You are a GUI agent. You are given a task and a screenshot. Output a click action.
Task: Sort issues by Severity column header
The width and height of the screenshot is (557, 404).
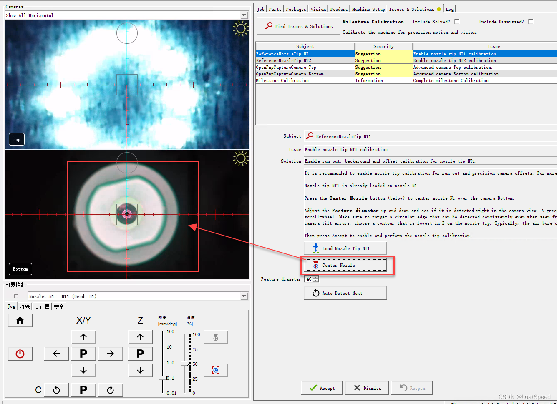(x=383, y=46)
